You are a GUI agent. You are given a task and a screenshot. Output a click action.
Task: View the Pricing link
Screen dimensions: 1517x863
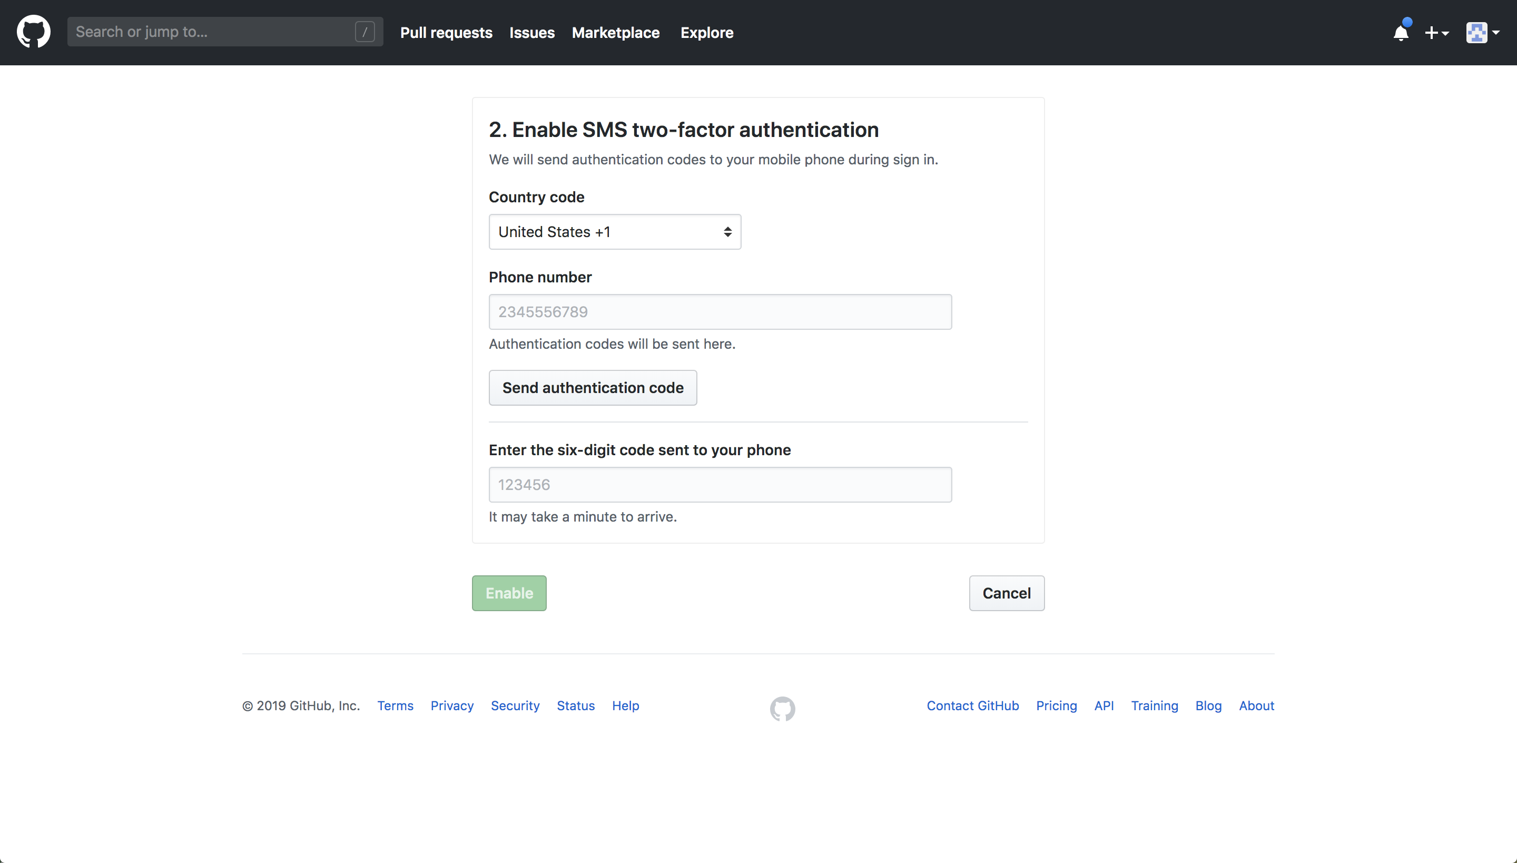[1056, 706]
